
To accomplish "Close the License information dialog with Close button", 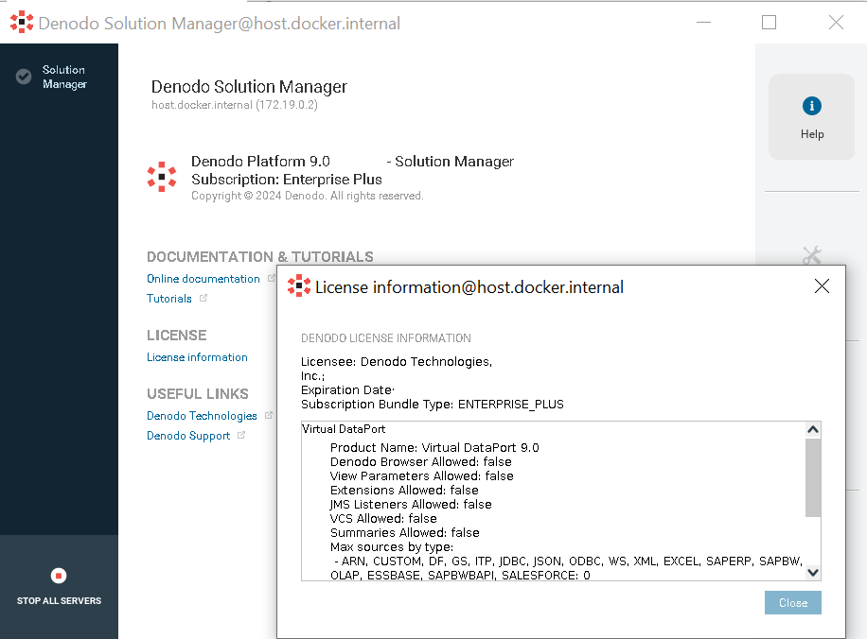I will pos(793,602).
